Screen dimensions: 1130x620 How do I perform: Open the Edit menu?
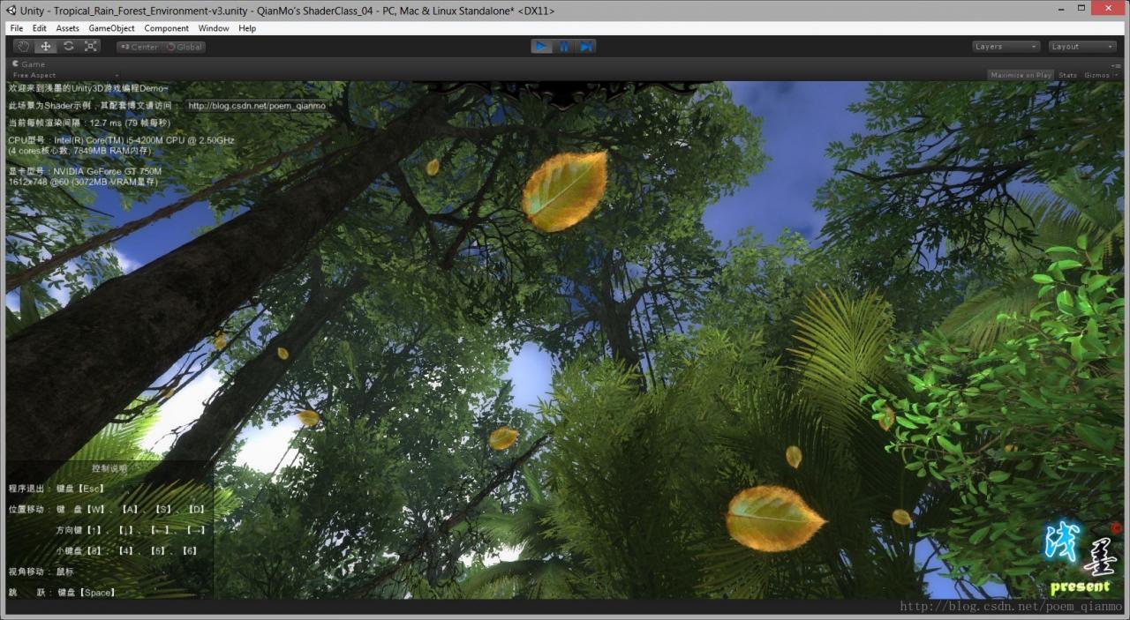(40, 28)
